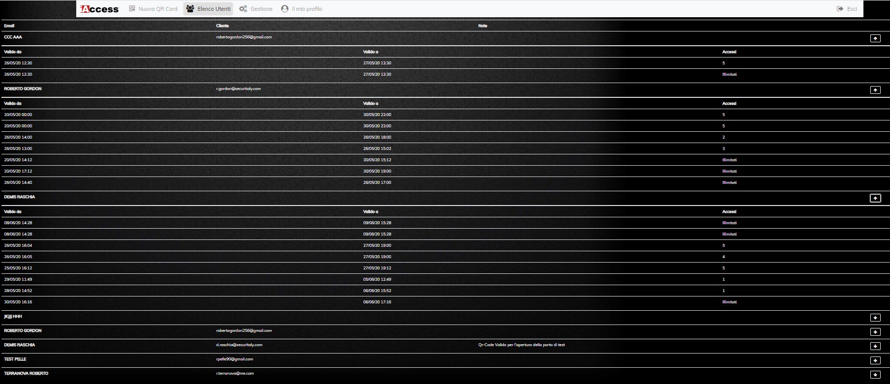890x384 pixels.
Task: Click the users group icon in the navbar
Action: (x=190, y=9)
